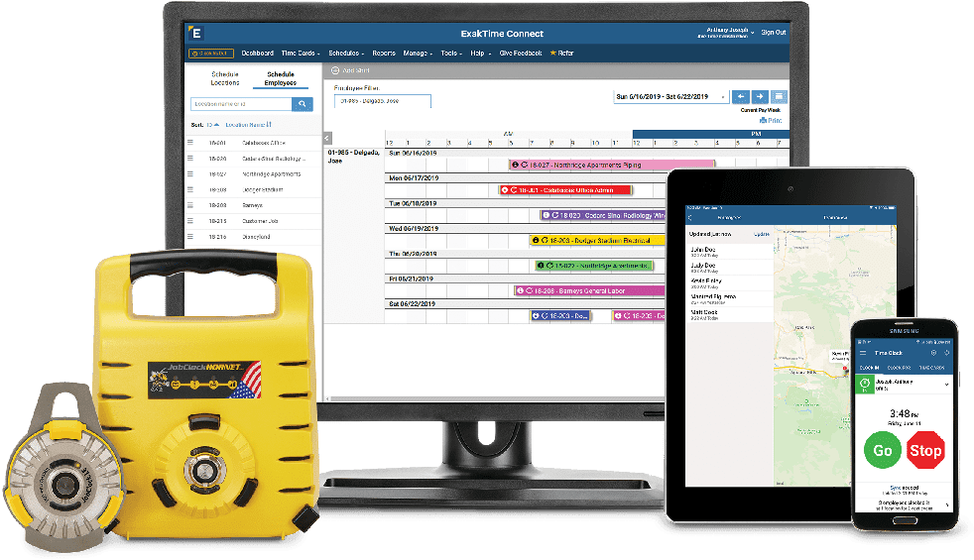Click the drag handle for the Disneyland row
Image resolution: width=974 pixels, height=560 pixels.
click(190, 237)
